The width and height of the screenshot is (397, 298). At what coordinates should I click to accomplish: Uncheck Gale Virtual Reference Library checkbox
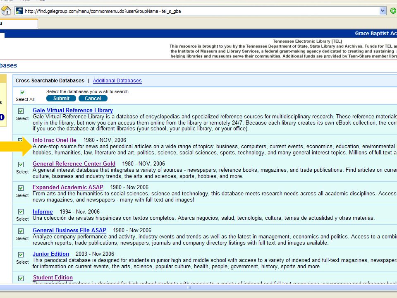pos(21,111)
